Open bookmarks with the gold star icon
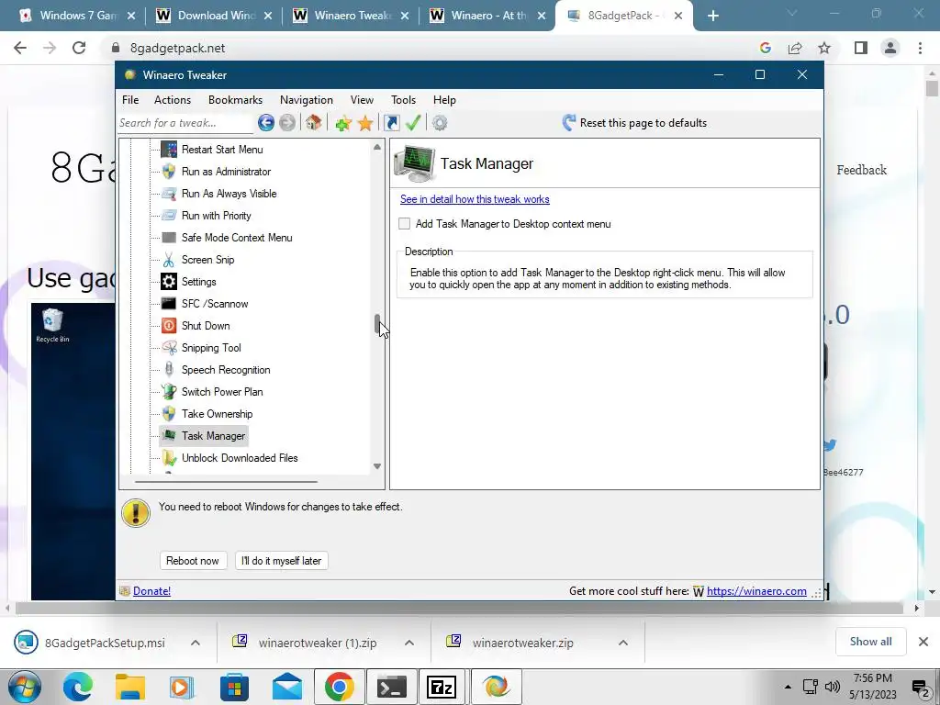The width and height of the screenshot is (940, 705). coord(365,123)
